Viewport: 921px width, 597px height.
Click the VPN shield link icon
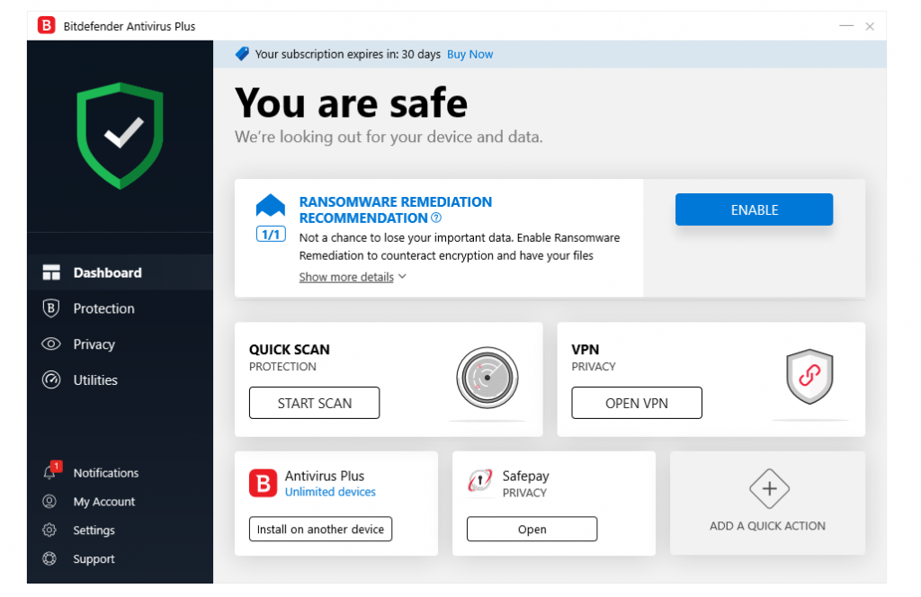pos(809,377)
